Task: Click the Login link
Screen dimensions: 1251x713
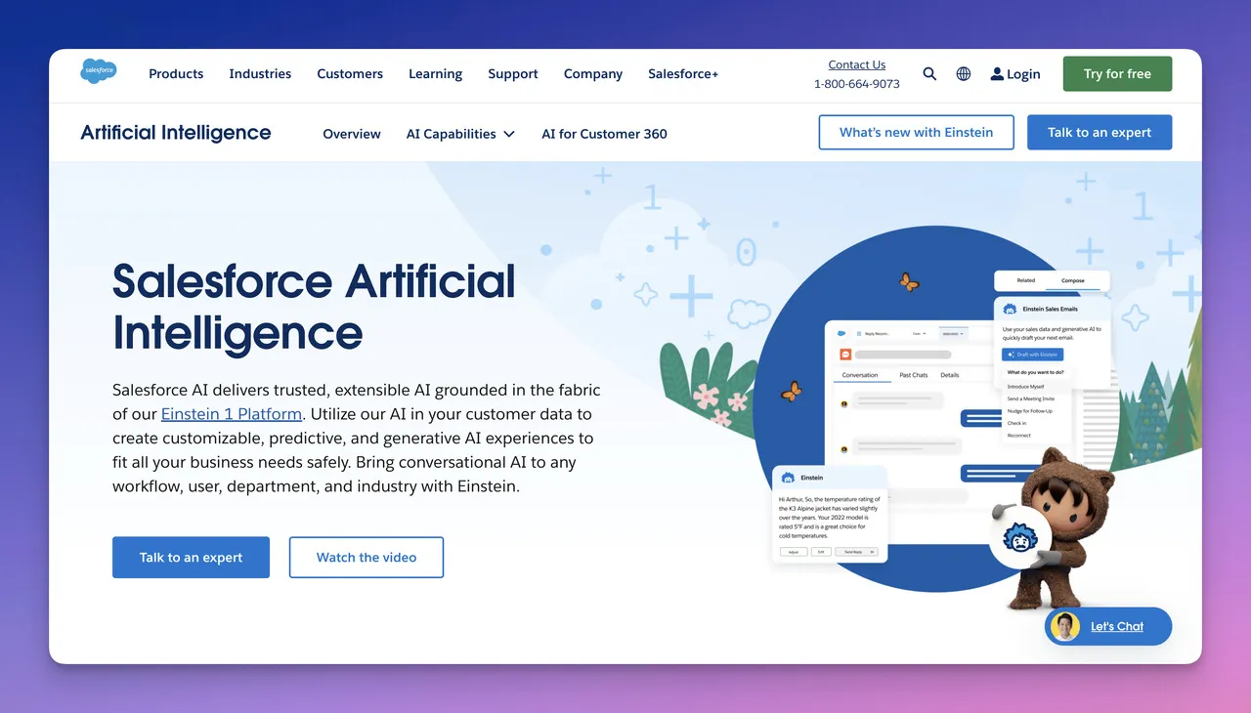Action: click(1023, 74)
